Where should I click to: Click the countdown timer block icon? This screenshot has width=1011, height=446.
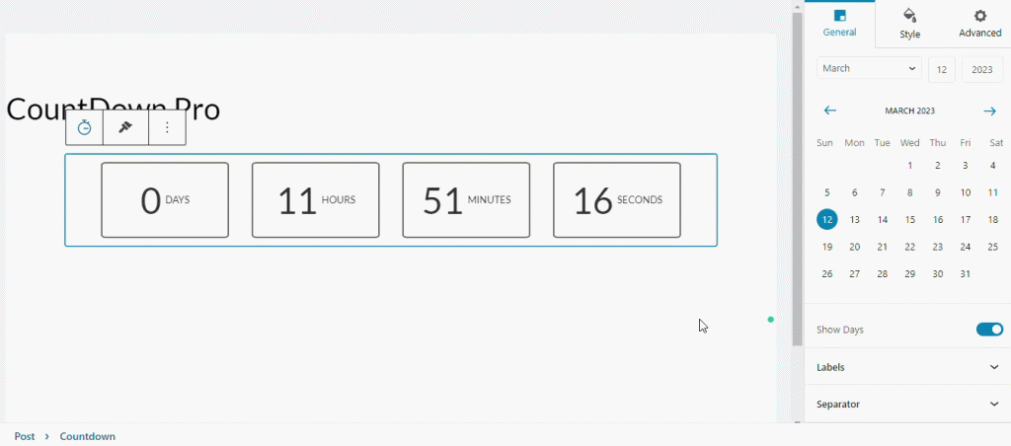(x=84, y=127)
